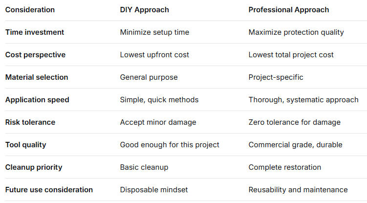Click the 'Commercial grade, durable' cell
Screen dimensions: 367x203
point(295,145)
